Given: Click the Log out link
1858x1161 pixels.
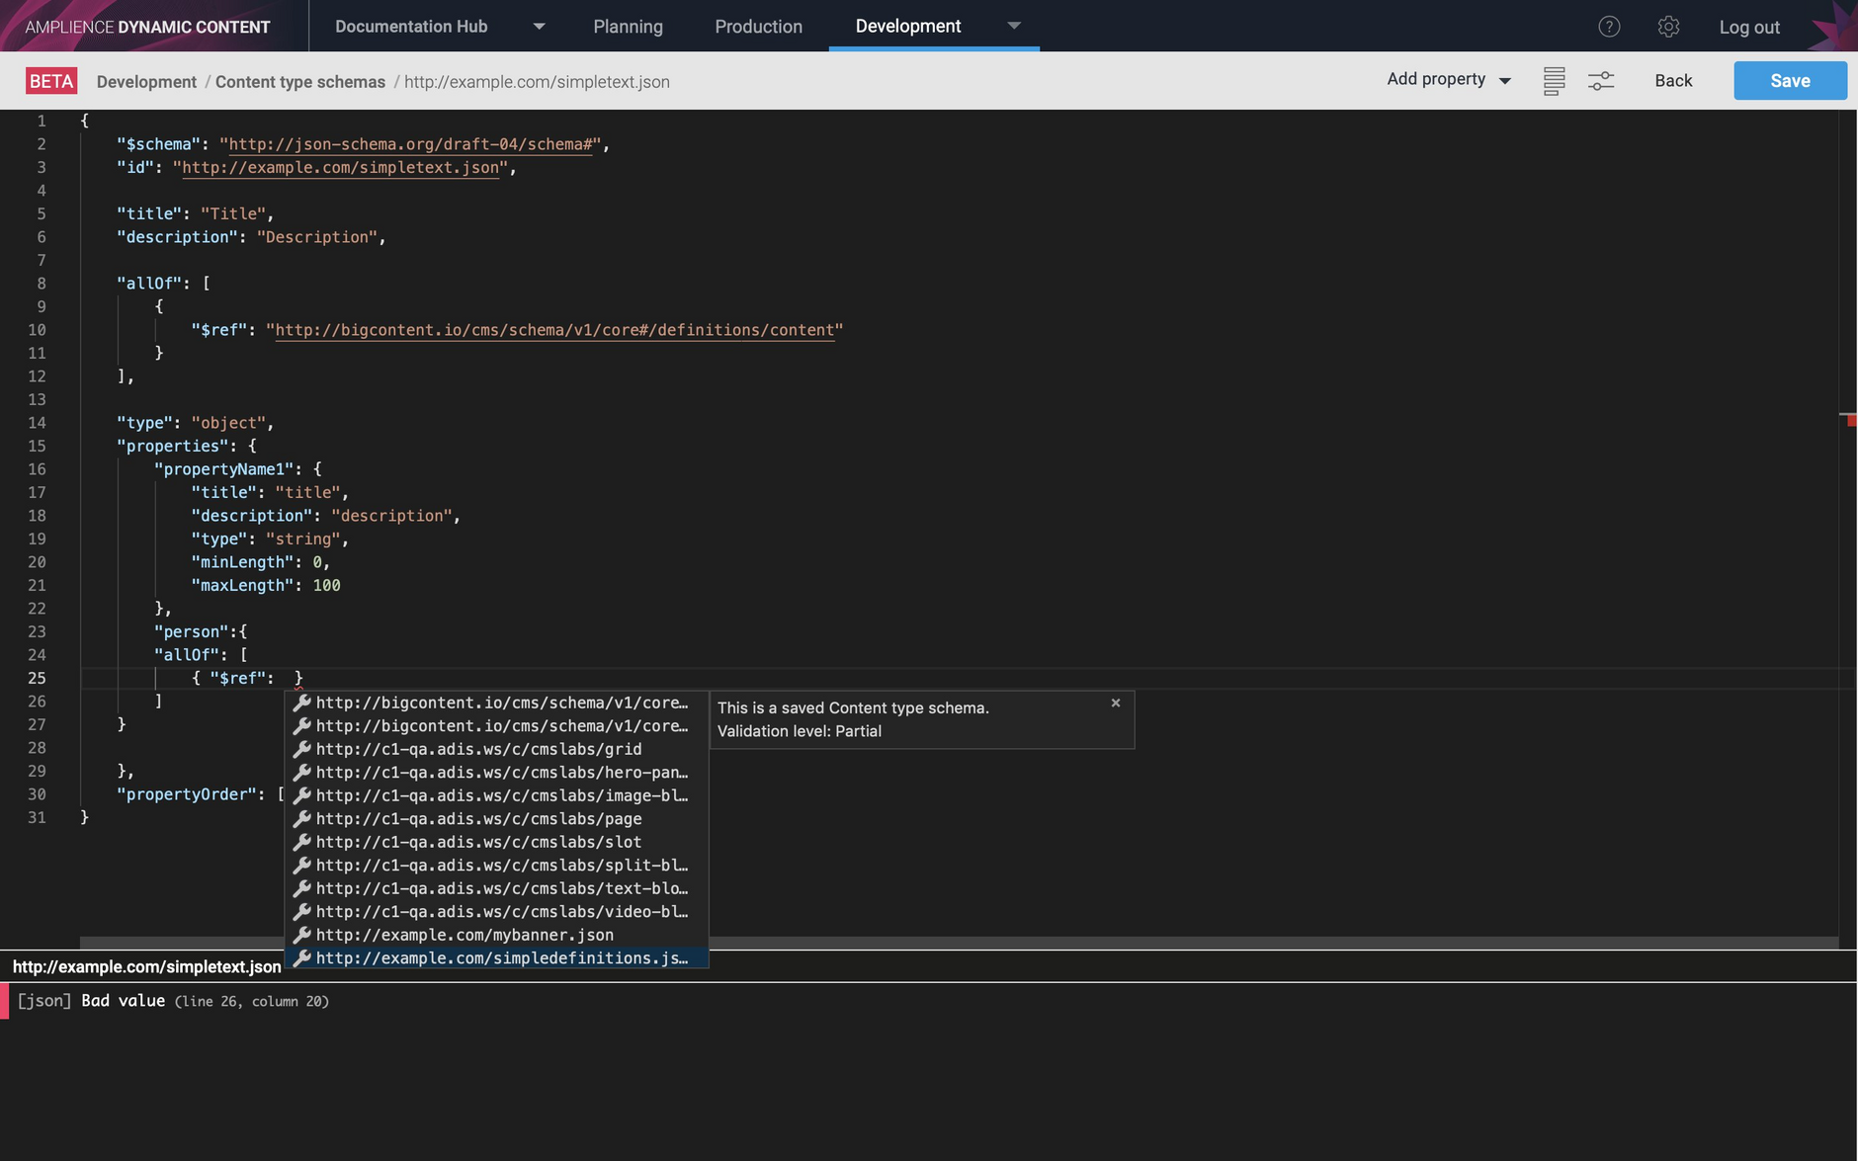Looking at the screenshot, I should click(1749, 28).
